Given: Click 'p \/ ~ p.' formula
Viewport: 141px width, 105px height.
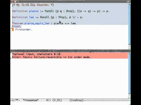Looking at the screenshot, I should (76, 17).
